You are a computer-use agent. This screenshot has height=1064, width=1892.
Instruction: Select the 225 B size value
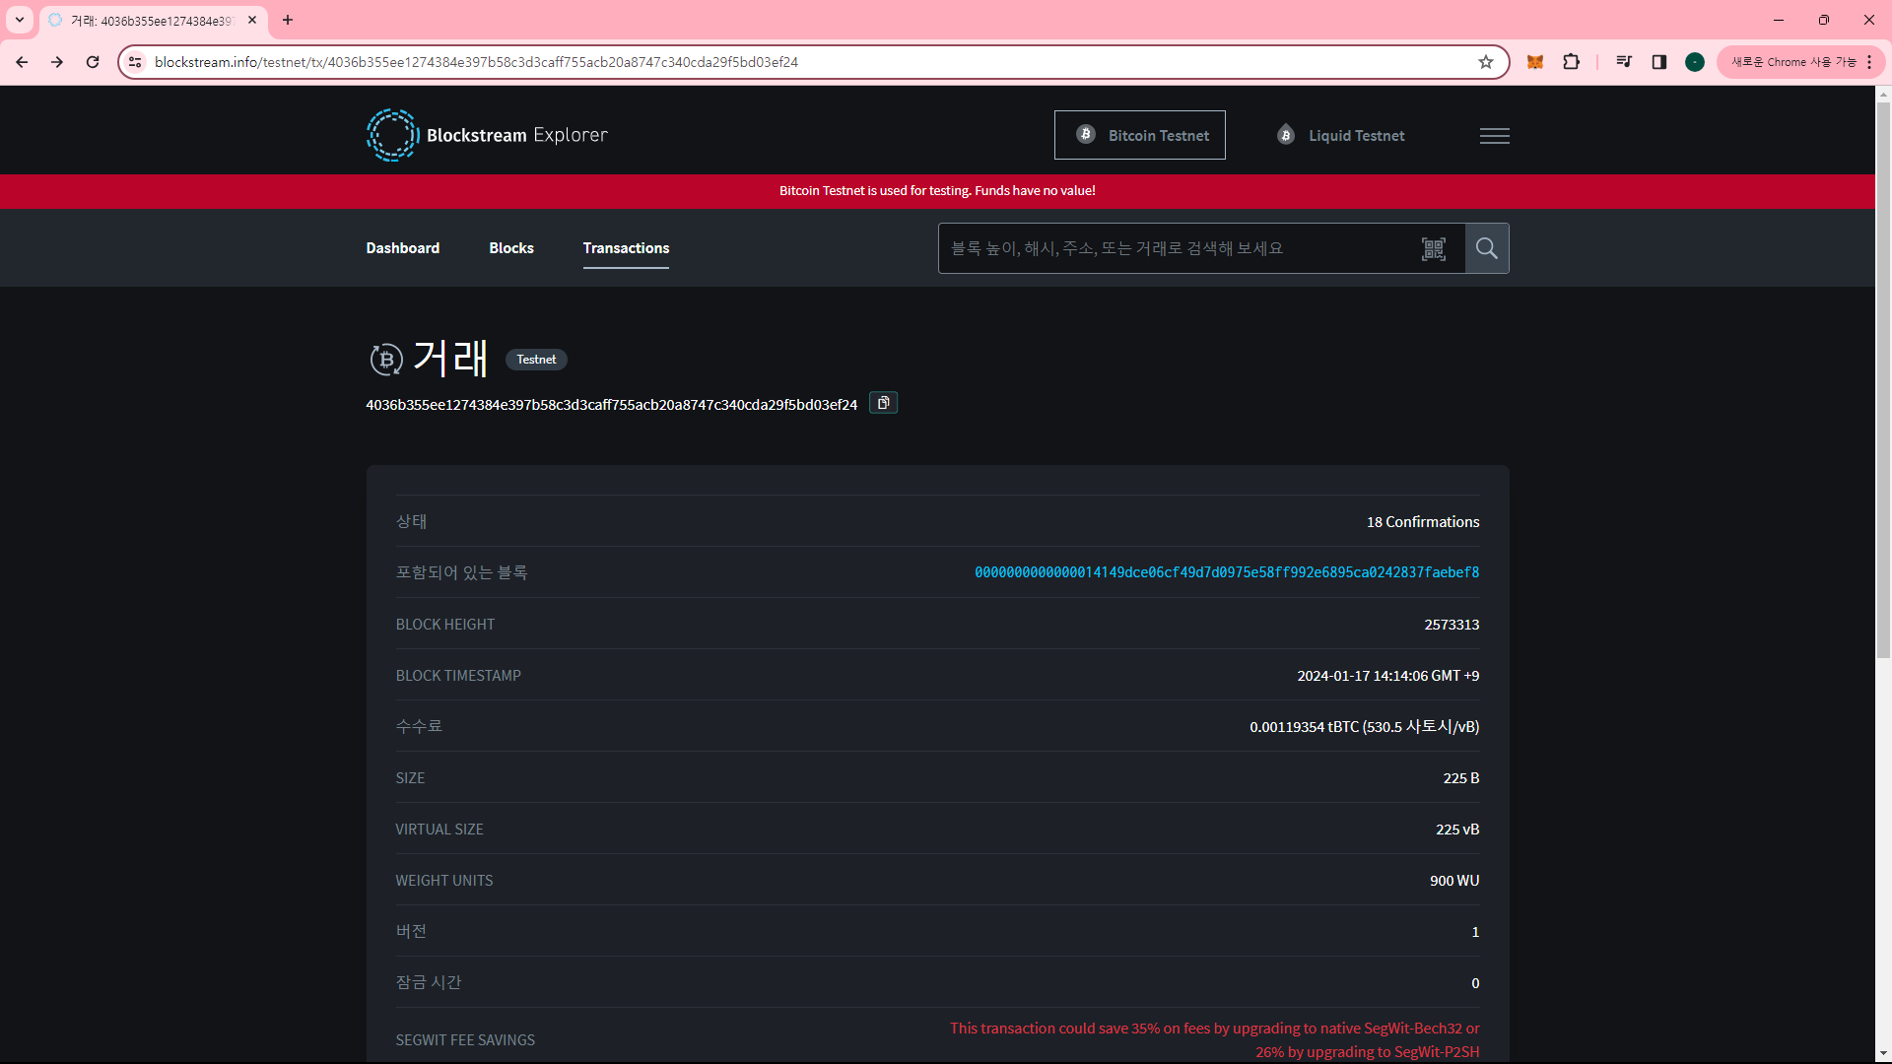tap(1461, 778)
